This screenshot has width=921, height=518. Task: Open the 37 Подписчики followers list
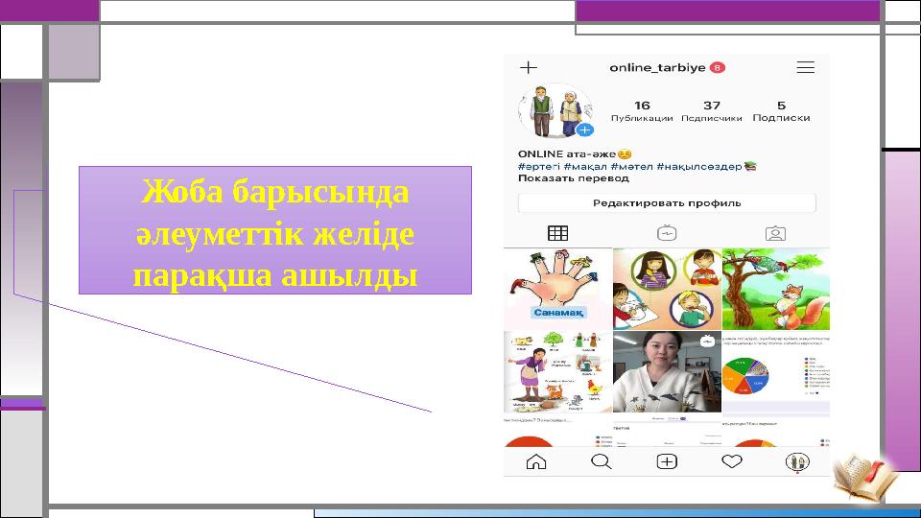[711, 111]
